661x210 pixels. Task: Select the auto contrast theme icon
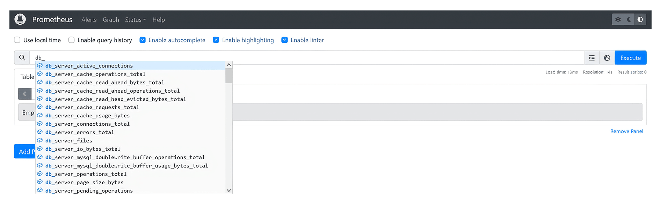[x=640, y=20]
